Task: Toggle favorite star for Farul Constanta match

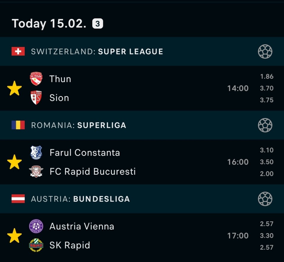Action: (x=14, y=162)
